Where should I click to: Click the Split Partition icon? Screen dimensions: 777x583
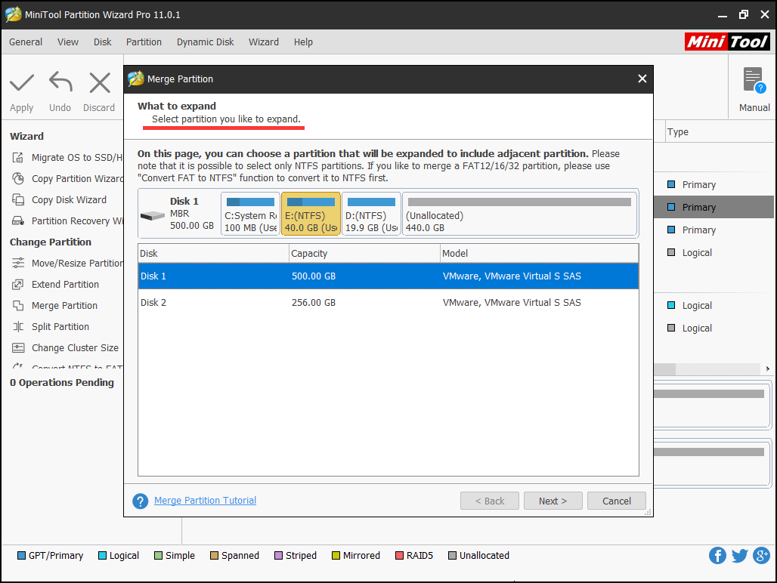(x=18, y=327)
